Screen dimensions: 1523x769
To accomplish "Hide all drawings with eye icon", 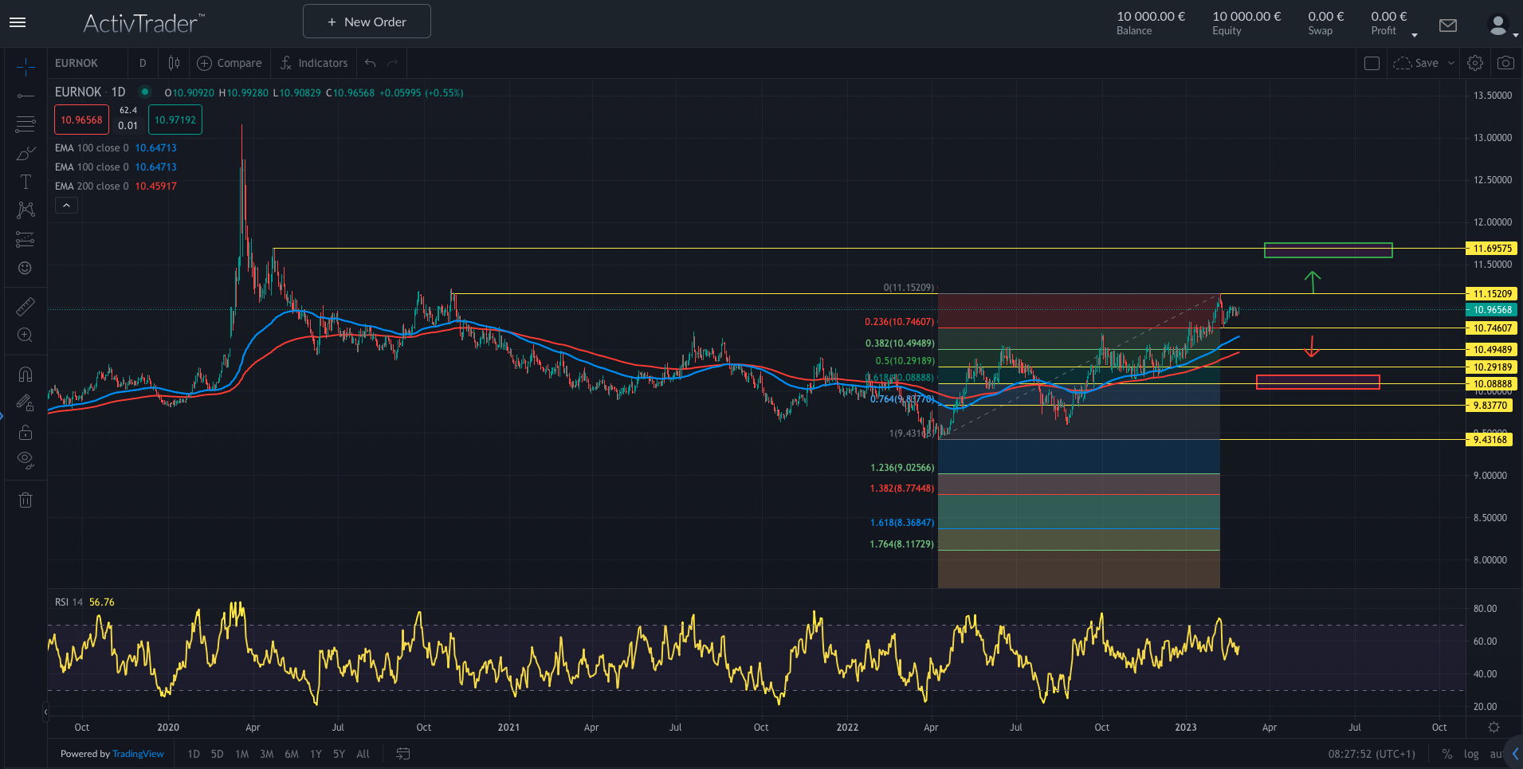I will (x=25, y=460).
